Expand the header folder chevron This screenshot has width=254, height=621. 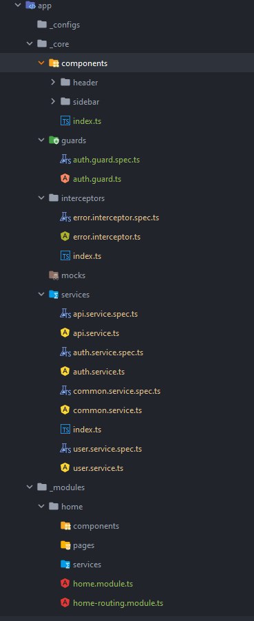point(53,82)
